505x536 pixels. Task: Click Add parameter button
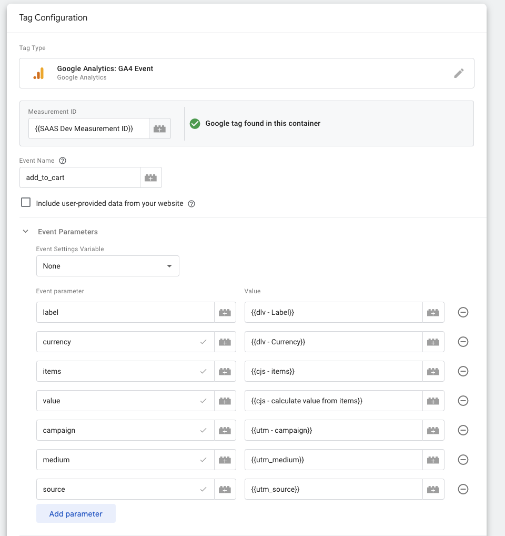(x=76, y=513)
